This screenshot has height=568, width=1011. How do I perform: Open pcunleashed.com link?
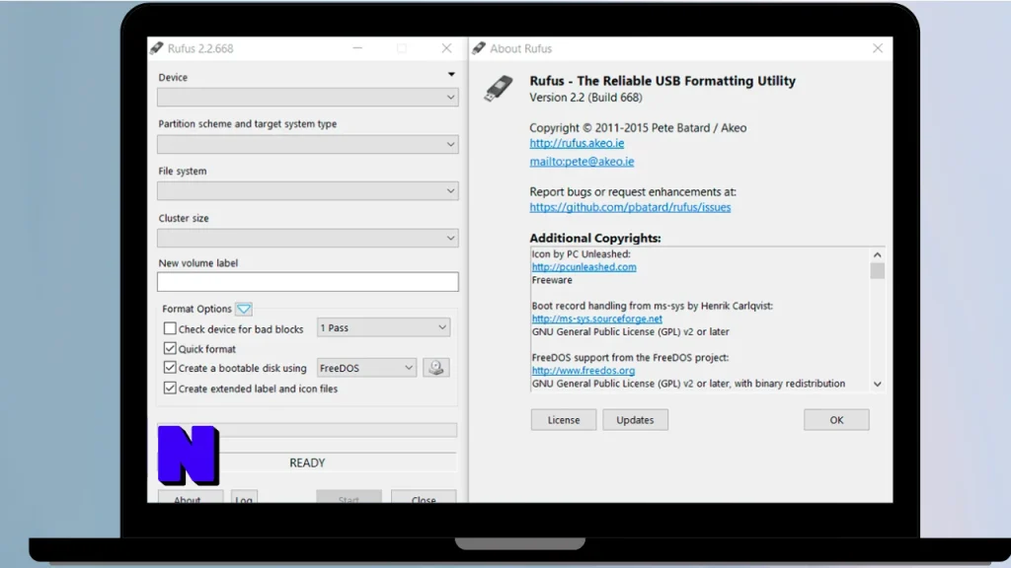click(x=583, y=266)
